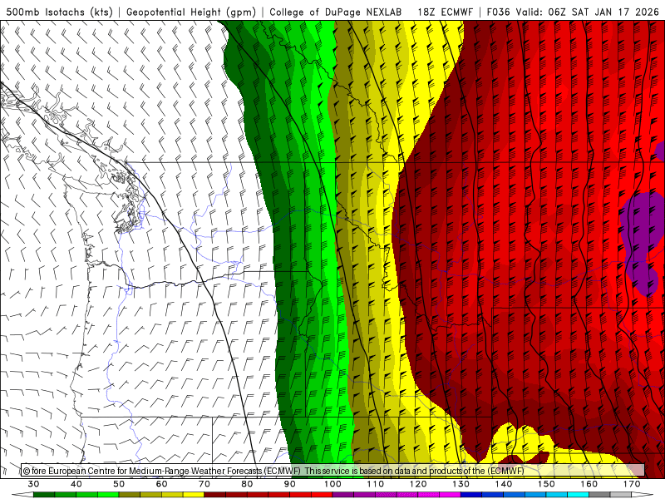
Task: Click the 50 tick label on color bar
Action: [119, 484]
